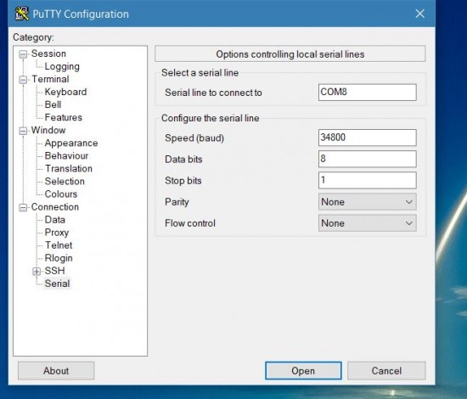467x399 pixels.
Task: Focus the Serial line field showing COM8
Action: [367, 93]
